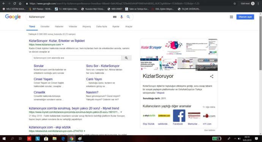Click Diğer resimler on panel images

point(207,68)
